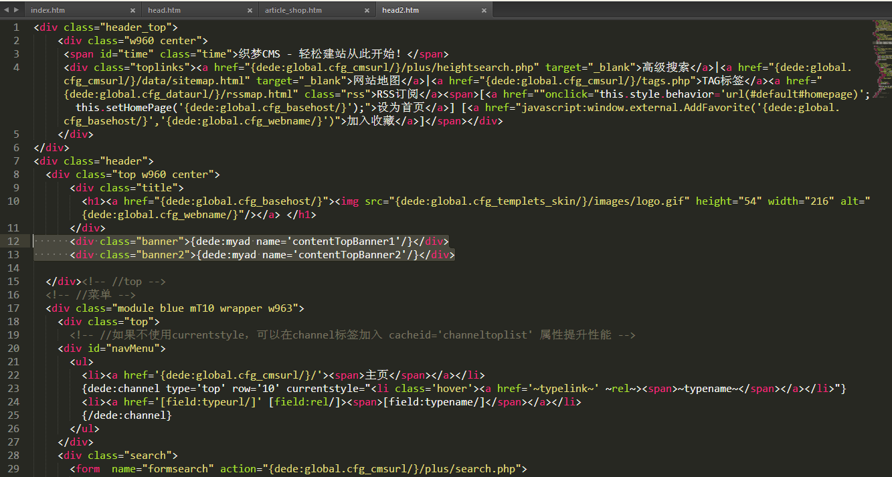Close the index.htm tab
The image size is (892, 477).
click(132, 10)
